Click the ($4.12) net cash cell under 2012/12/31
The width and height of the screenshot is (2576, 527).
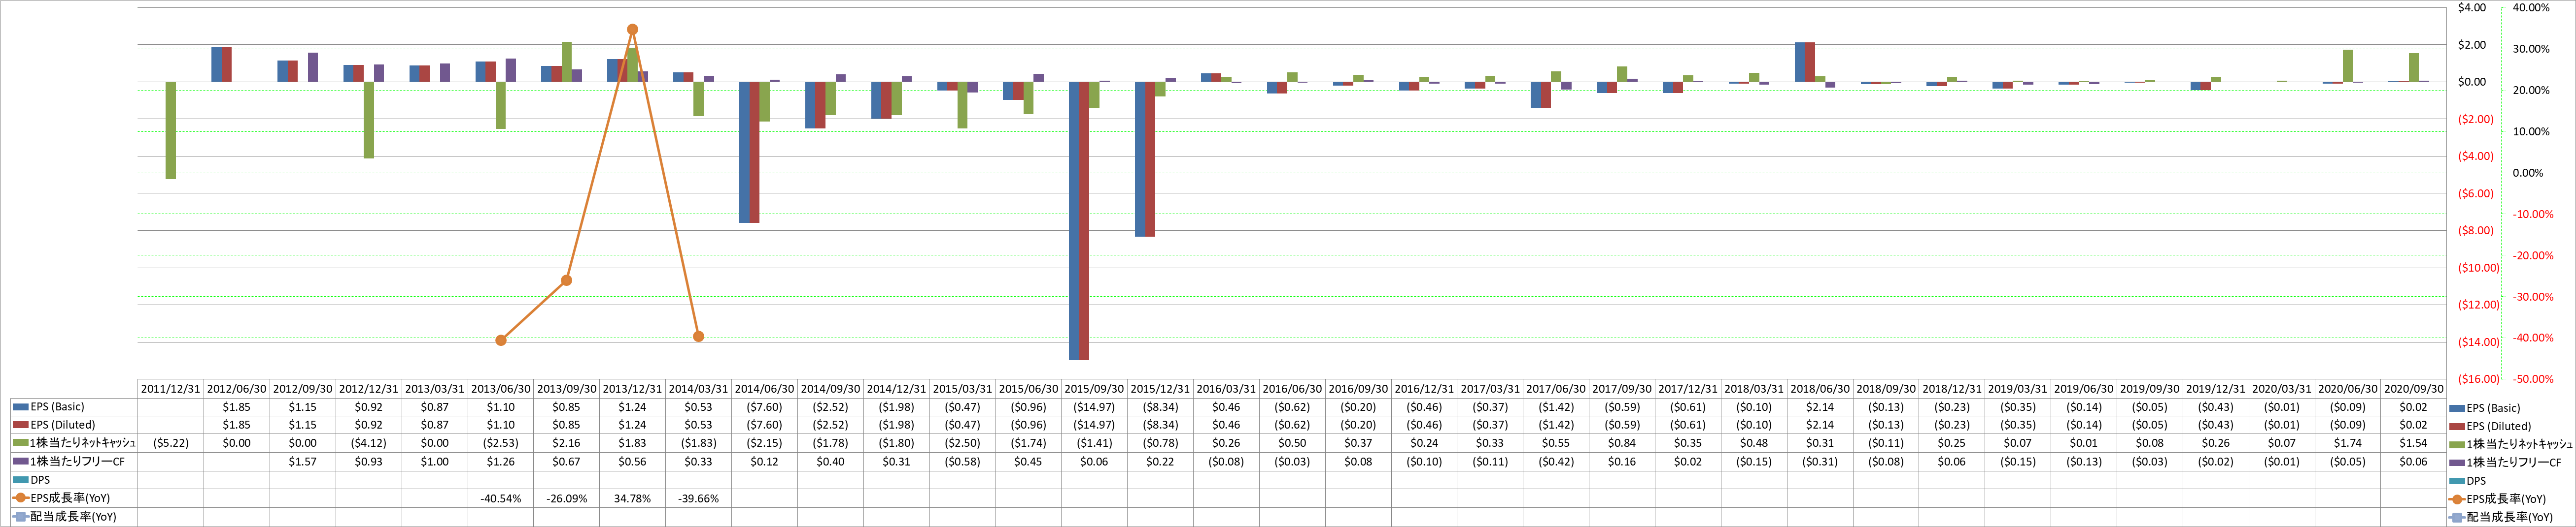[369, 443]
